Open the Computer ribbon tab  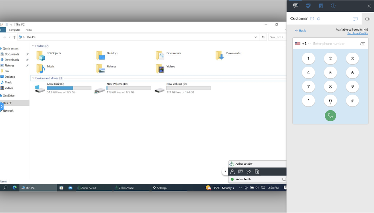[x=14, y=30]
